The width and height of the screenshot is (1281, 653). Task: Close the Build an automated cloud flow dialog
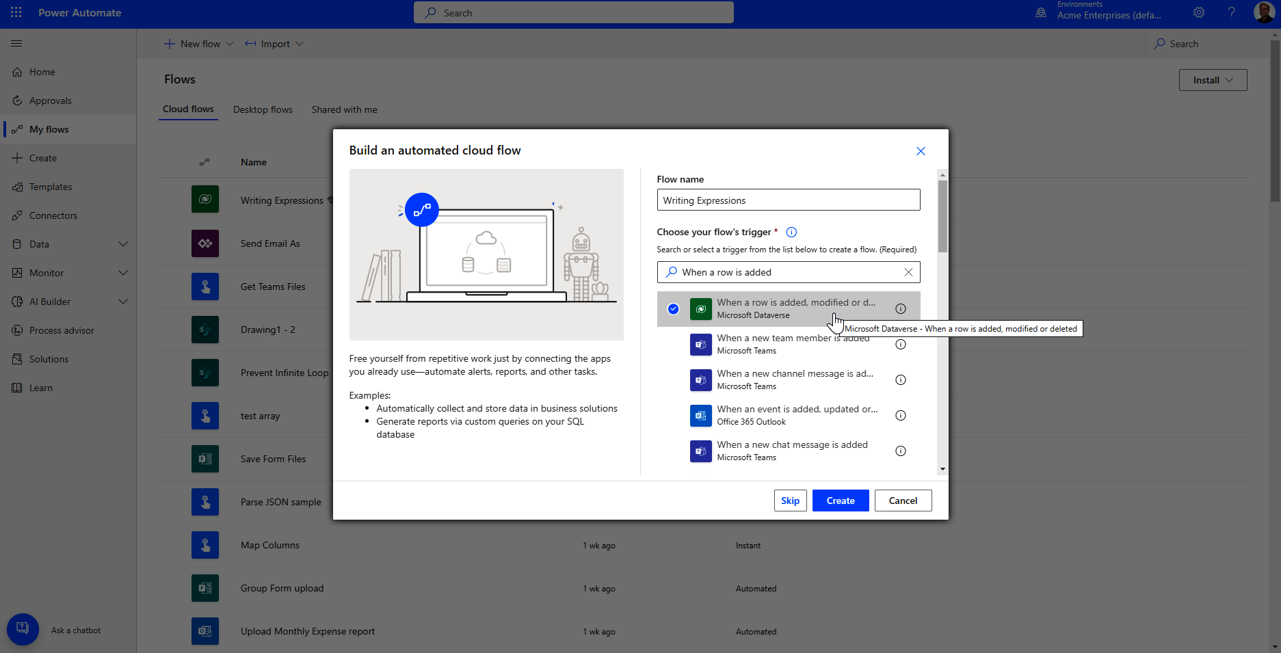pos(921,151)
